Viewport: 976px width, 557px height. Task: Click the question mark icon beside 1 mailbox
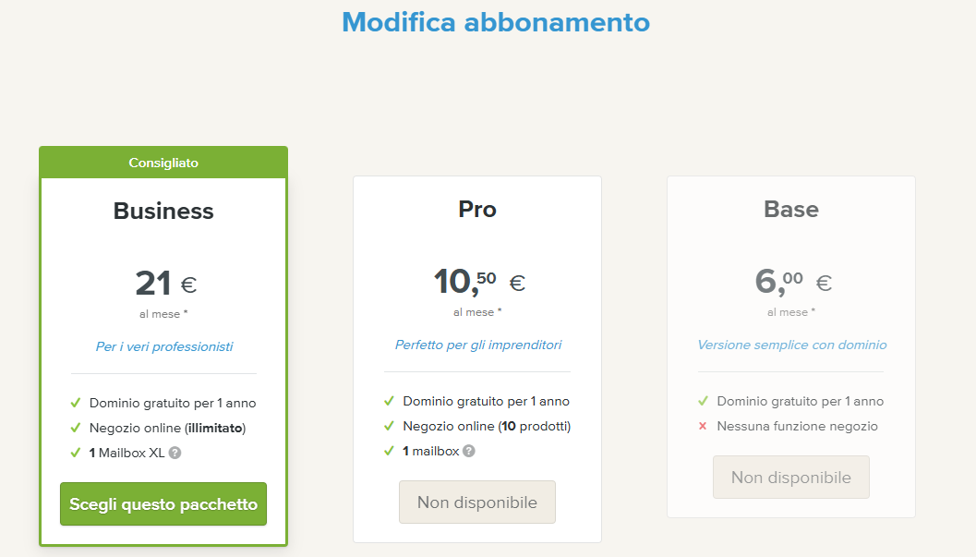(x=469, y=451)
